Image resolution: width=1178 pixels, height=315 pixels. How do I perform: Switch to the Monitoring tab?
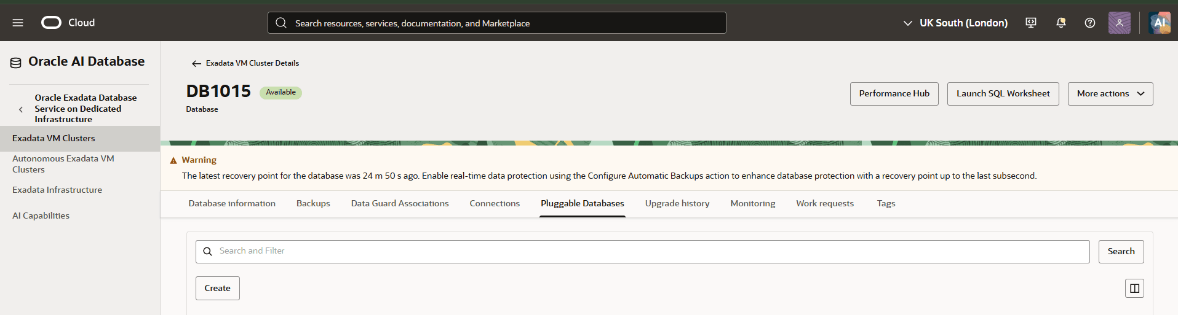click(753, 203)
